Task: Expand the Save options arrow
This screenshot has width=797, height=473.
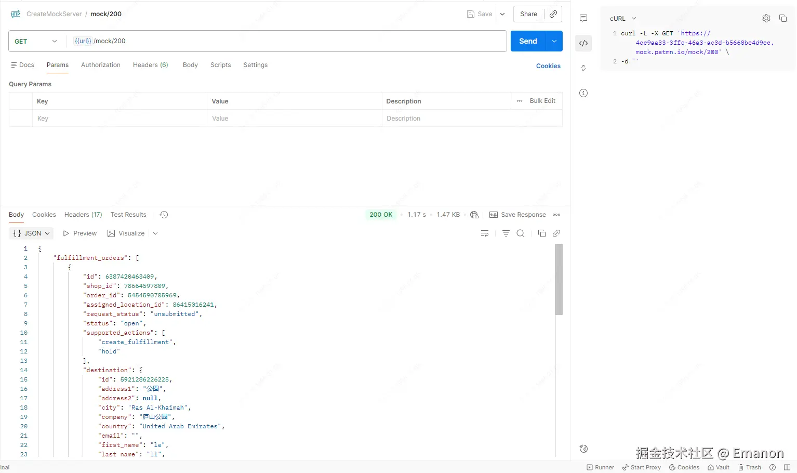Action: (x=502, y=14)
